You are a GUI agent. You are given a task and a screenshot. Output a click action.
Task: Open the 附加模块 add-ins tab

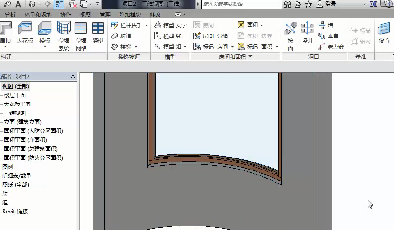(x=130, y=15)
